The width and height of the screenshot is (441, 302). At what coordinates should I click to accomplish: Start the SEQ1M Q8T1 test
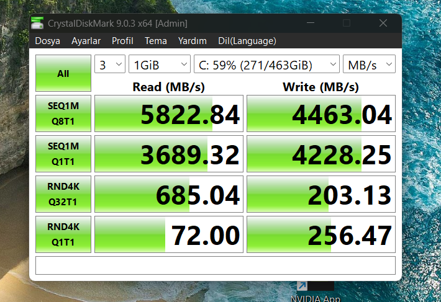tap(63, 113)
